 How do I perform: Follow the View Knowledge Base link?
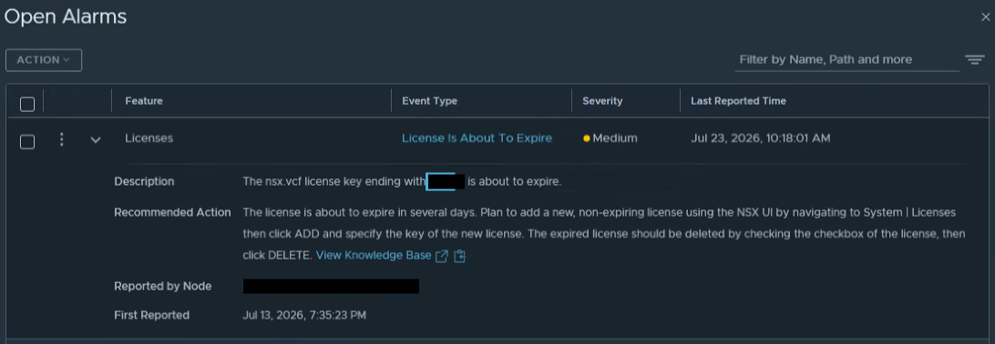point(374,256)
